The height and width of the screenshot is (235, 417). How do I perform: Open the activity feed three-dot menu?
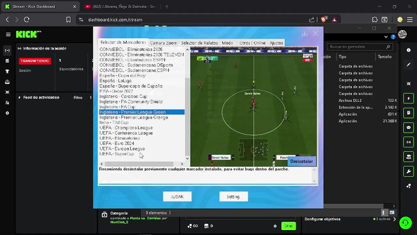[x=91, y=97]
